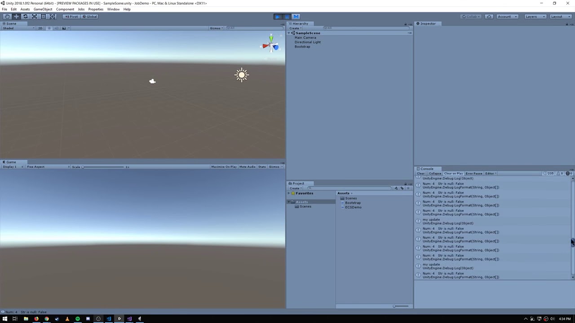This screenshot has width=575, height=323.
Task: Select the Hand tool in toolbar
Action: click(x=7, y=17)
